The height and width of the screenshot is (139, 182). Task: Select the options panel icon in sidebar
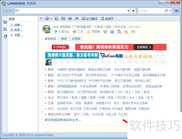[5, 29]
